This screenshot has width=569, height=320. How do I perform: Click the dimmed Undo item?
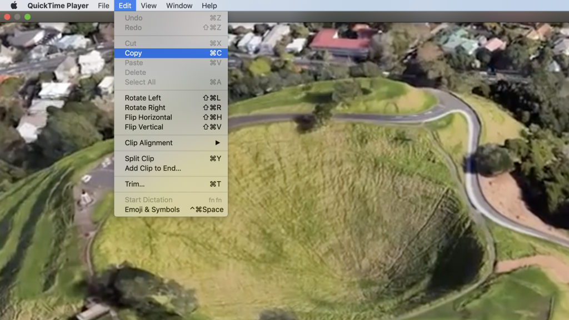(171, 18)
